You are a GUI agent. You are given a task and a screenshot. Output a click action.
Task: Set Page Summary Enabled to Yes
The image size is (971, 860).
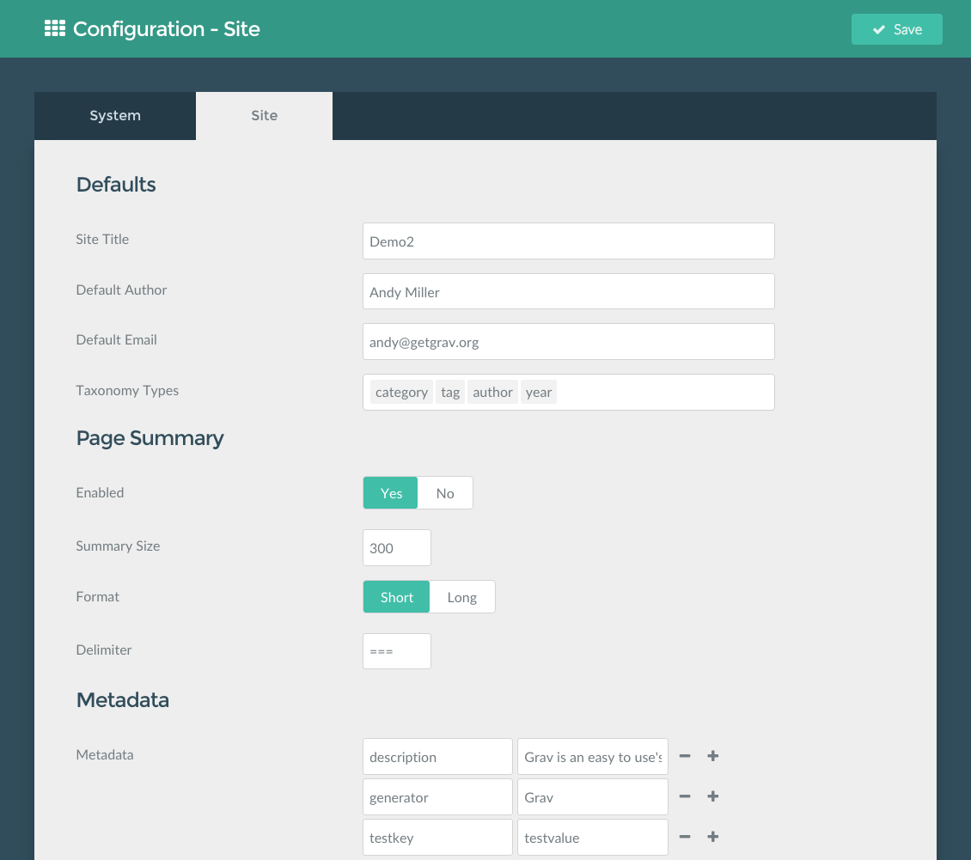[391, 493]
